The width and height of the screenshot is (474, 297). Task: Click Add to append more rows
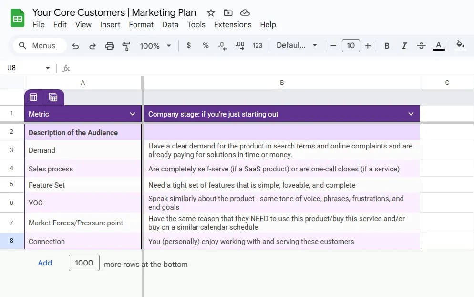(45, 263)
